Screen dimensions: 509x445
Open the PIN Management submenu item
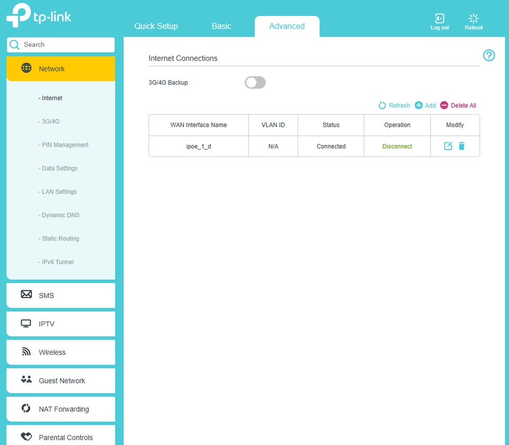tap(63, 145)
